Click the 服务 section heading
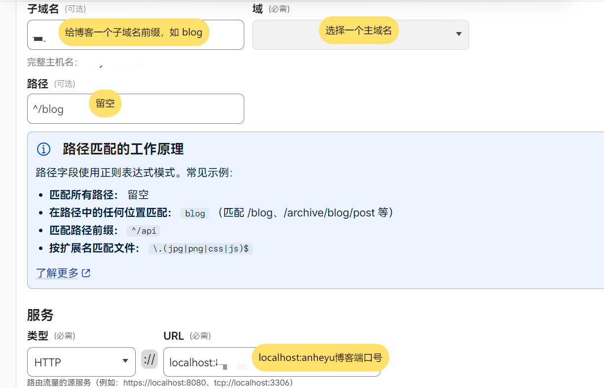 (40, 315)
